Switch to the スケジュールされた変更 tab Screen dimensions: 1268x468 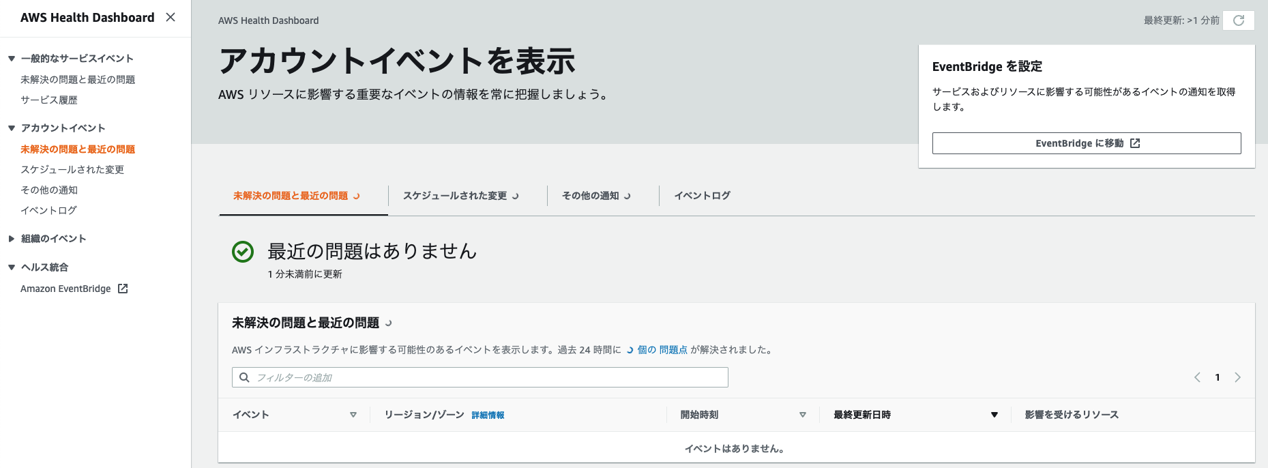point(461,196)
